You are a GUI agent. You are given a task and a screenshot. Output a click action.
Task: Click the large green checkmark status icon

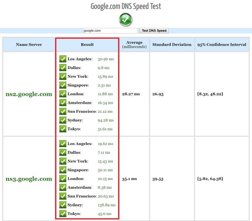click(x=126, y=20)
